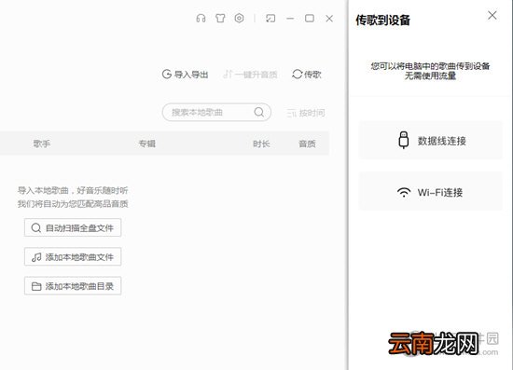Click the 导入导出 circular arrow icon
Screen dimensions: 513x370
tap(167, 75)
